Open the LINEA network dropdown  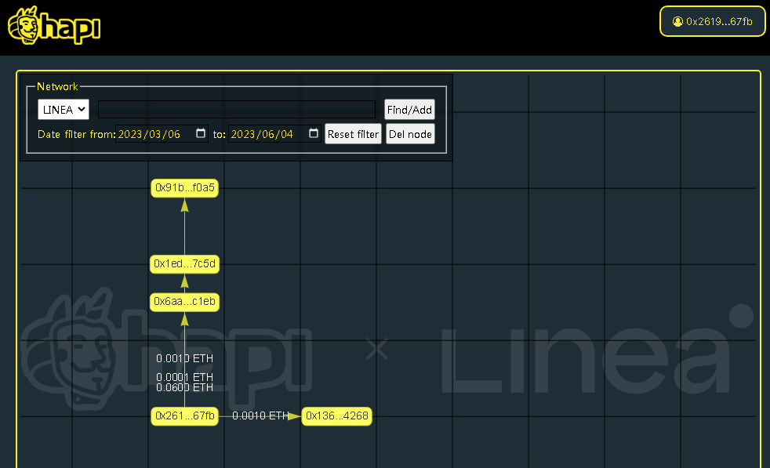pyautogui.click(x=64, y=109)
